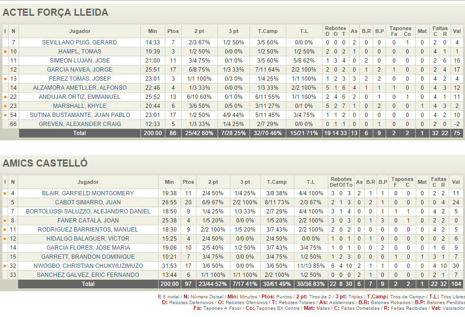This screenshot has height=317, width=465.
Task: Click the starter dot beside Sutina Bustamante
Action: [5, 115]
